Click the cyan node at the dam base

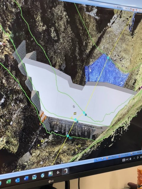[x=68, y=136]
